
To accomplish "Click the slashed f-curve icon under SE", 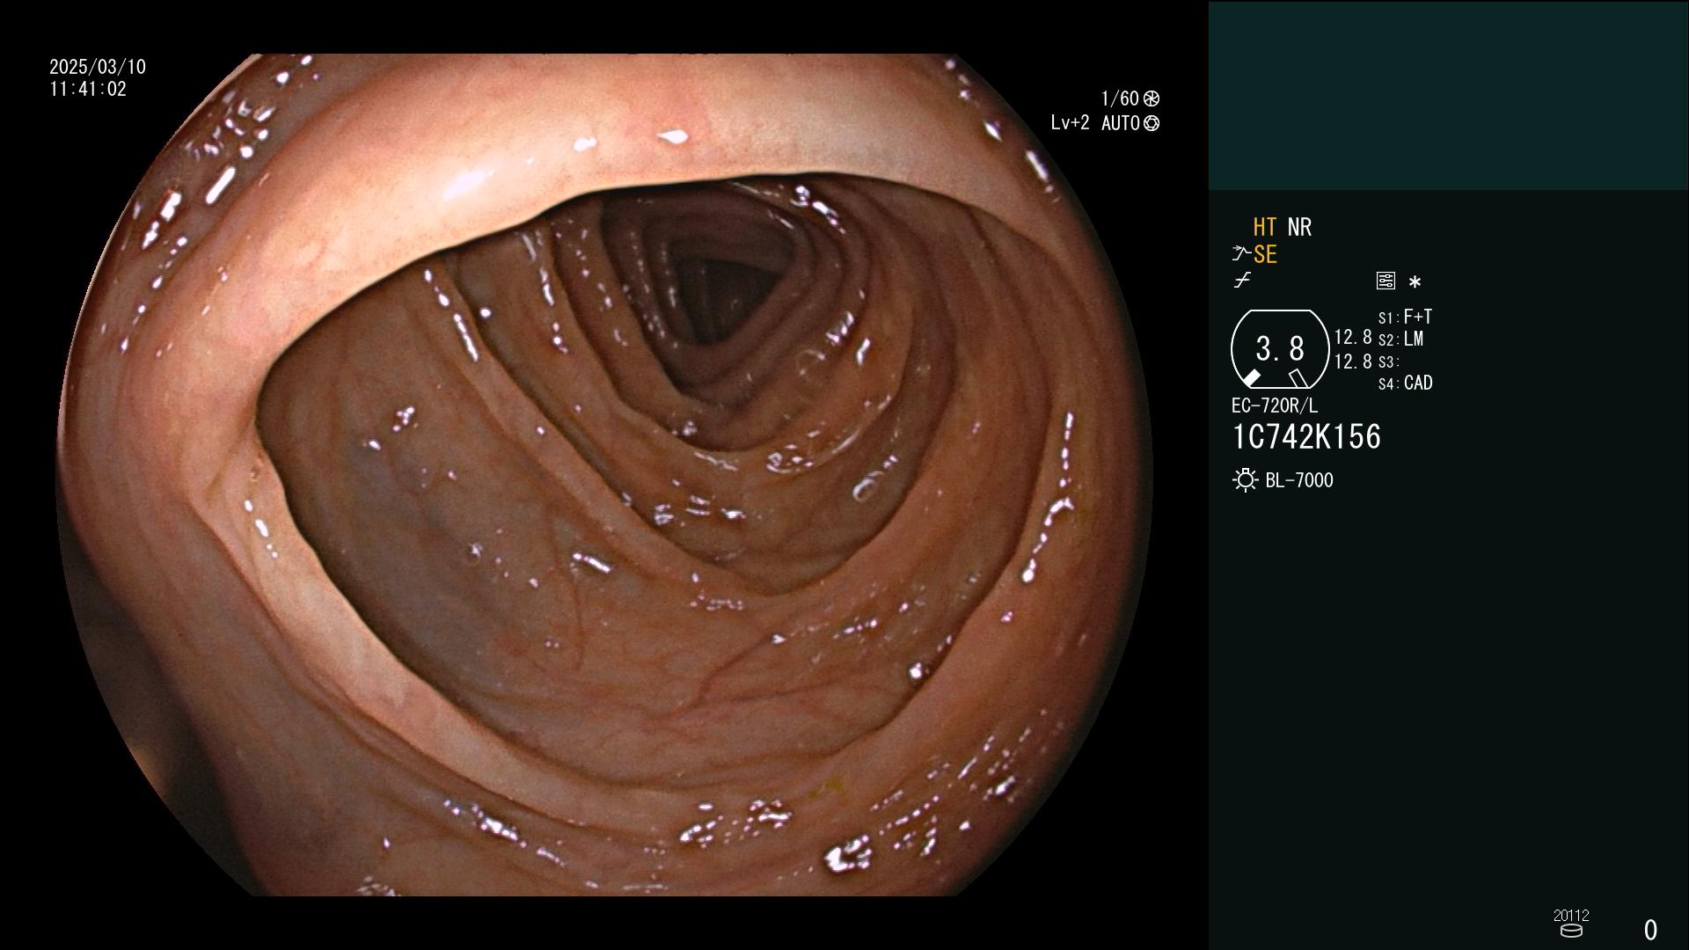I will [1242, 281].
